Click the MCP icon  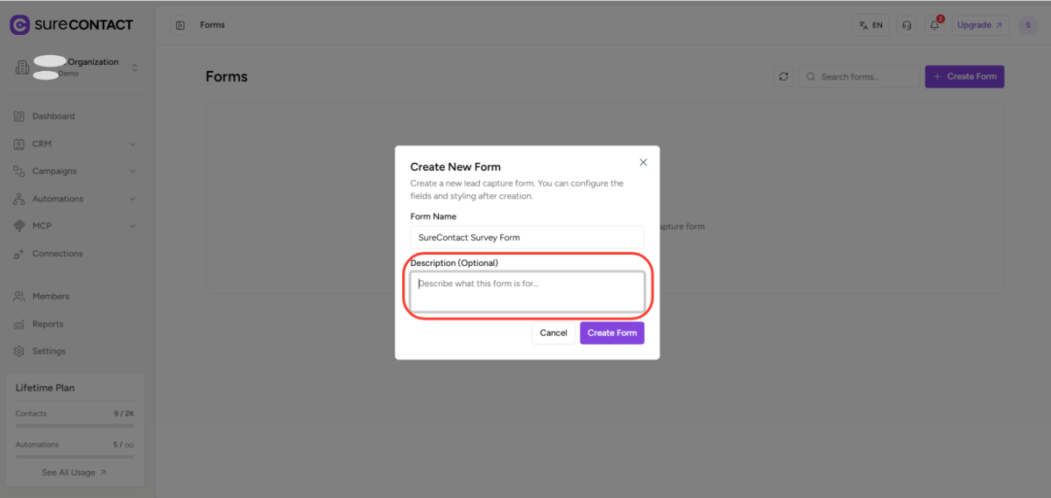(19, 226)
